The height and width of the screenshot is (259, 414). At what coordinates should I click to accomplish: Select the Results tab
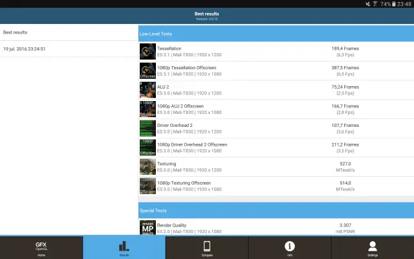124,248
